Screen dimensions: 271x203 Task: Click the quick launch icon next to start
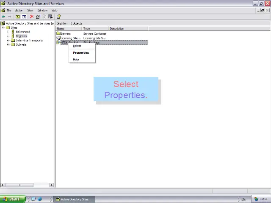click(33, 199)
